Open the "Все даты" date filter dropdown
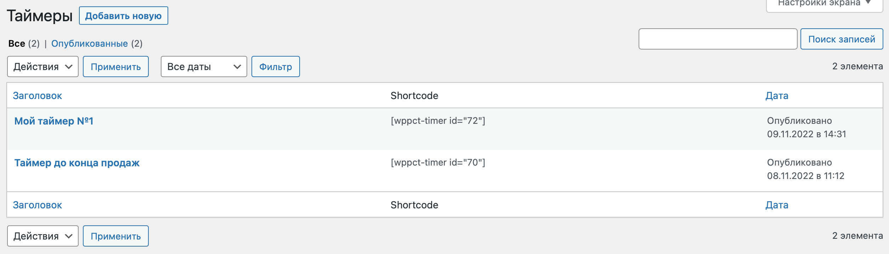The height and width of the screenshot is (254, 889). click(x=203, y=66)
